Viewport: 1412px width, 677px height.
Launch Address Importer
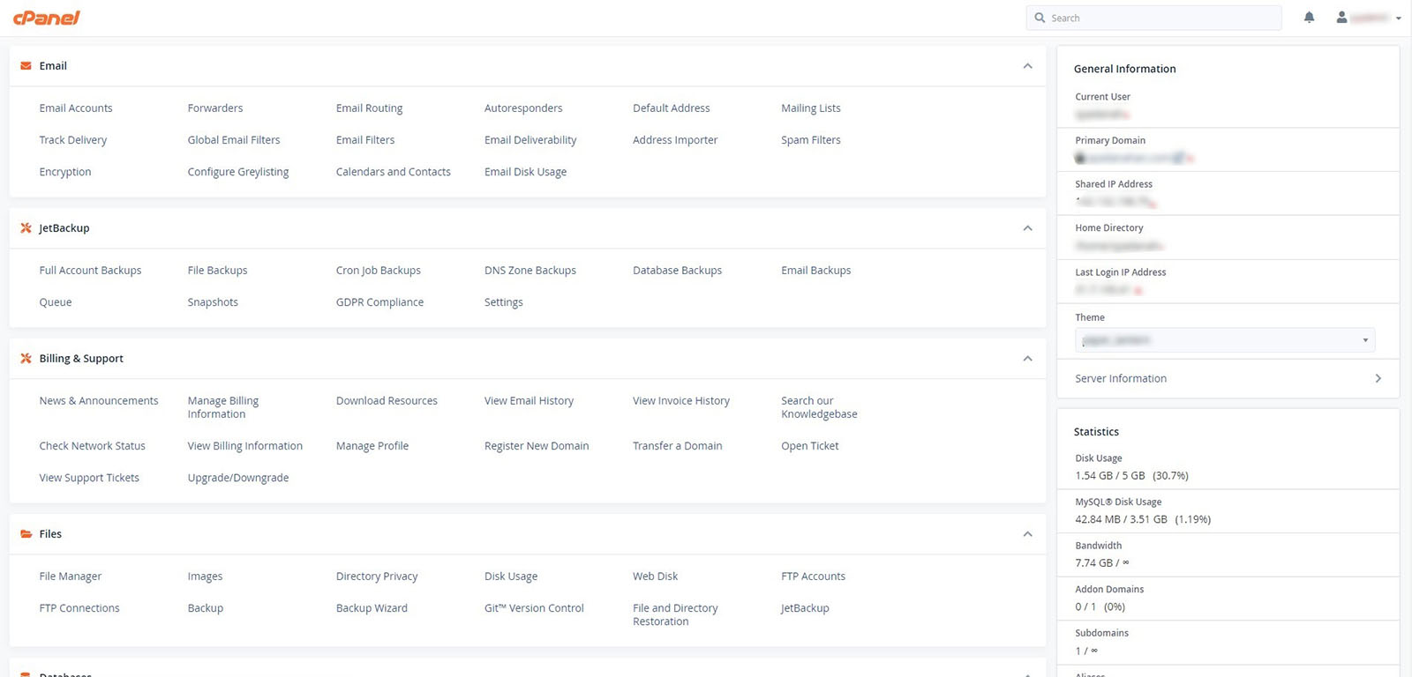675,140
